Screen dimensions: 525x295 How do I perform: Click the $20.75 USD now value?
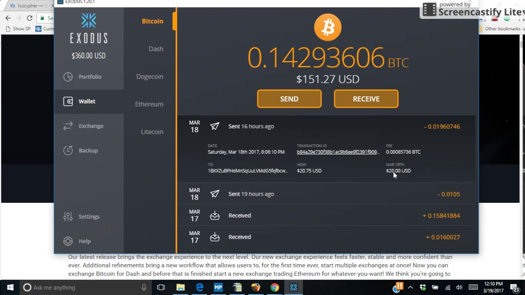coord(309,171)
